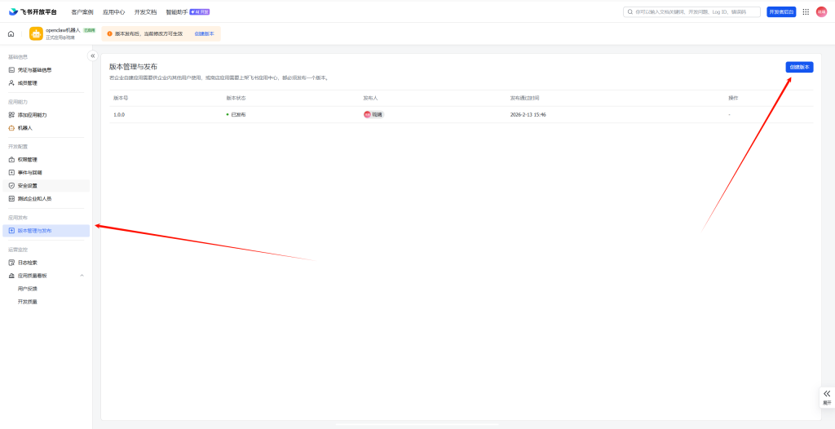Click the 操作 column header

pos(733,98)
